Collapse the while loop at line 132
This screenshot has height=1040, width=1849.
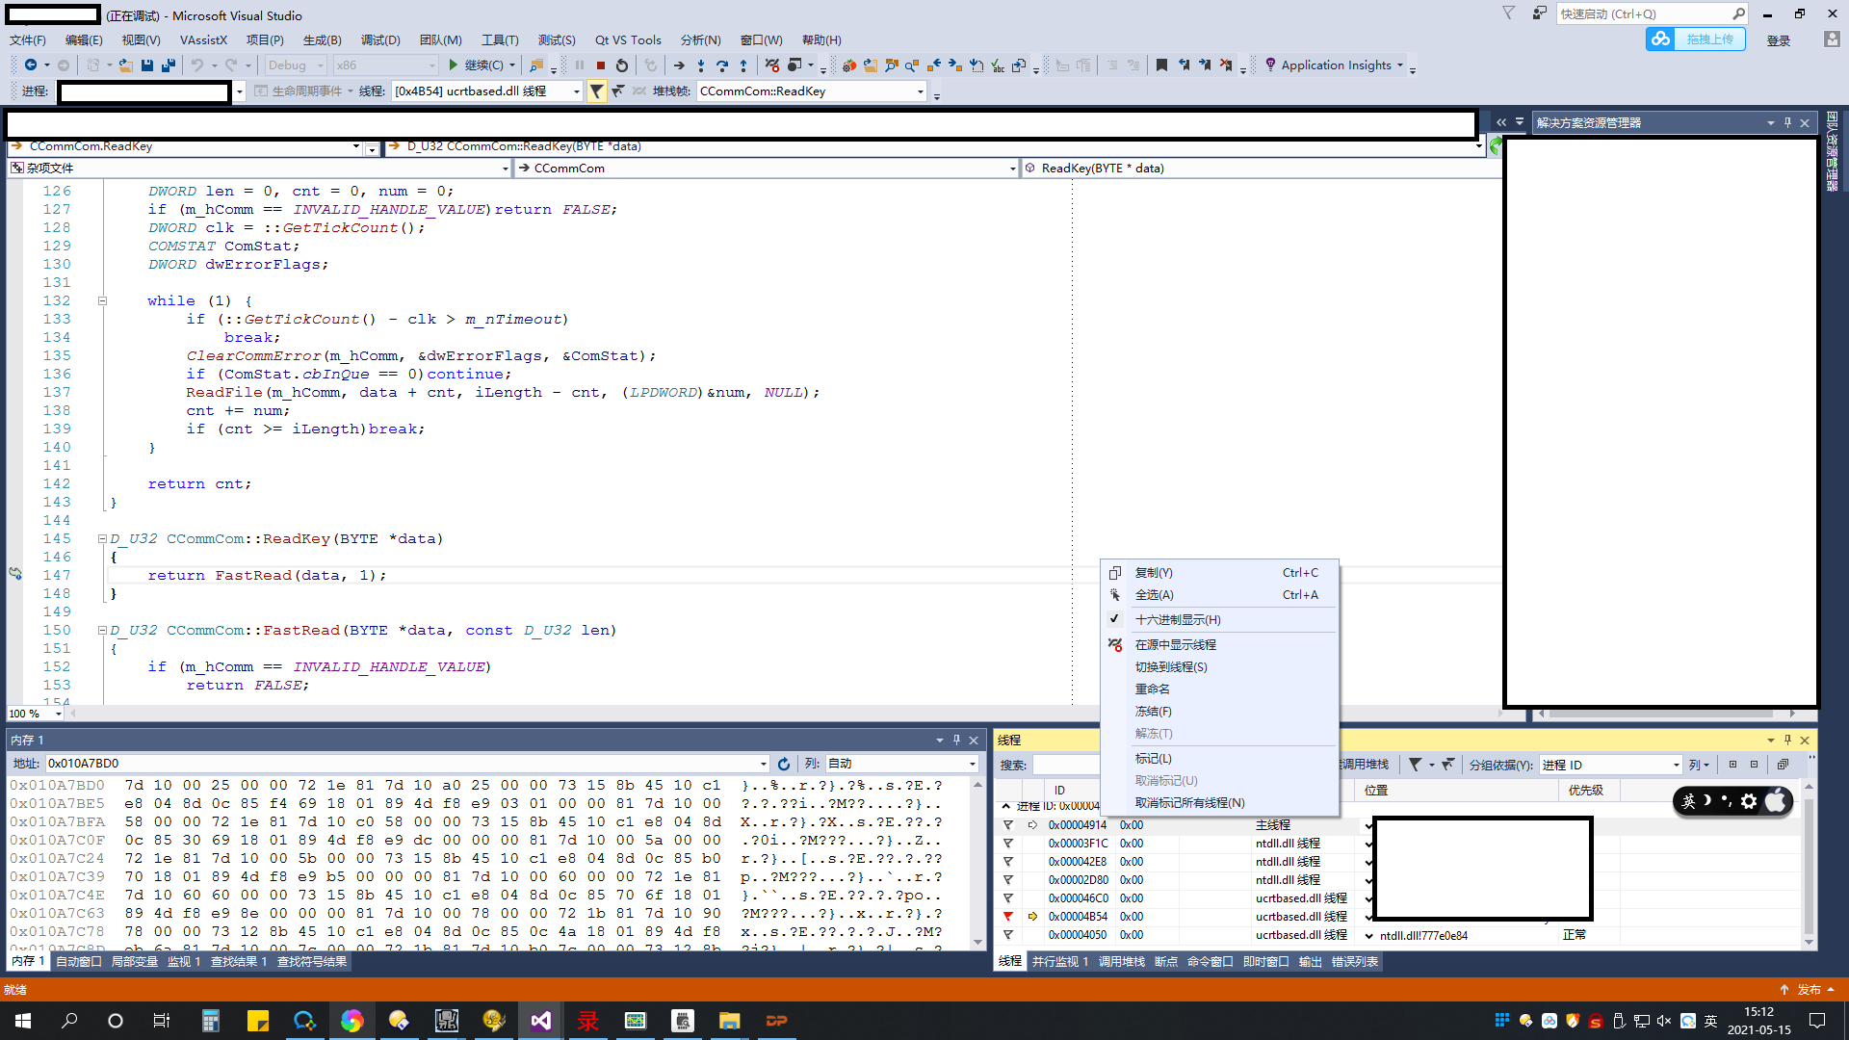click(x=102, y=301)
